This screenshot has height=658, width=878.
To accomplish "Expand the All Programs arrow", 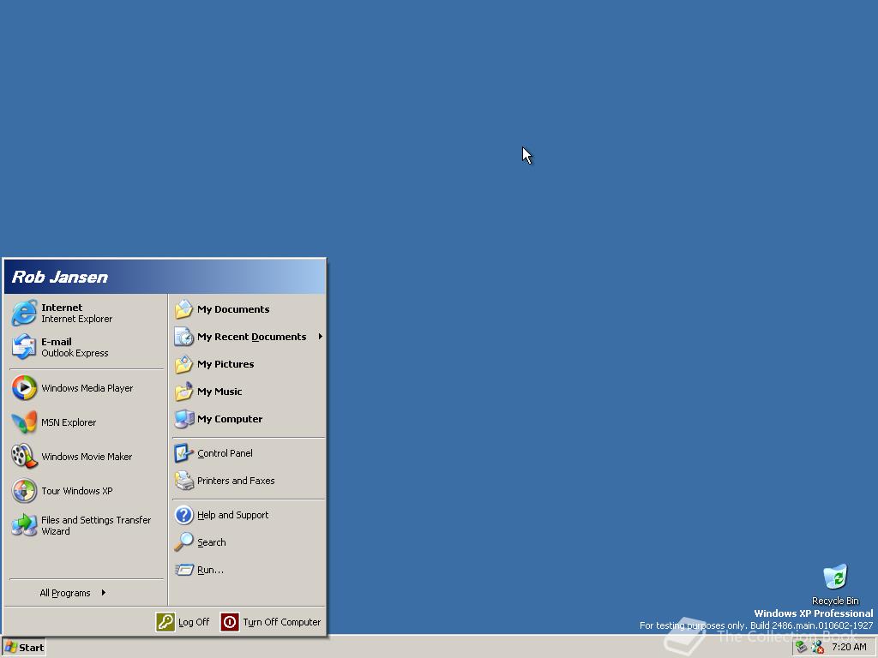I will coord(104,593).
